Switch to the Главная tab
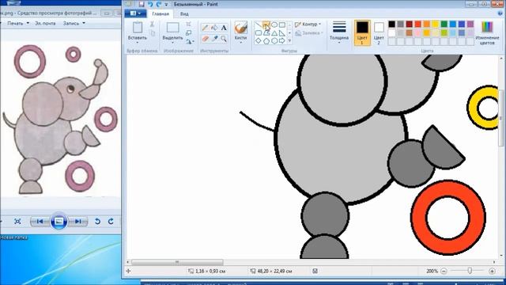The height and width of the screenshot is (285, 506). click(x=160, y=14)
